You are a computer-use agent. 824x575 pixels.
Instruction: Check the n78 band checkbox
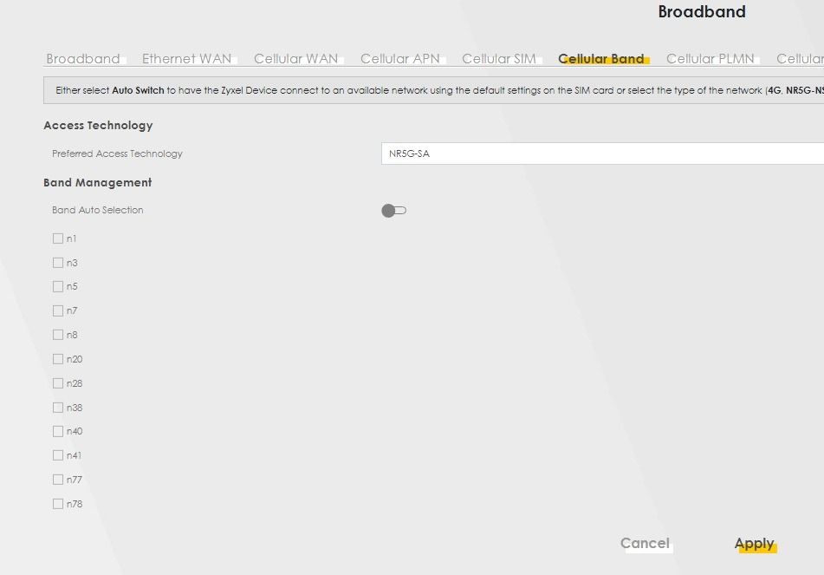click(58, 504)
